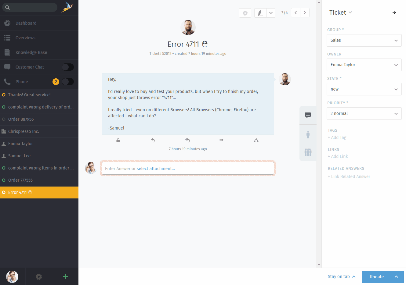Image resolution: width=406 pixels, height=285 pixels.
Task: Set the message internal with lock icon
Action: click(x=118, y=141)
